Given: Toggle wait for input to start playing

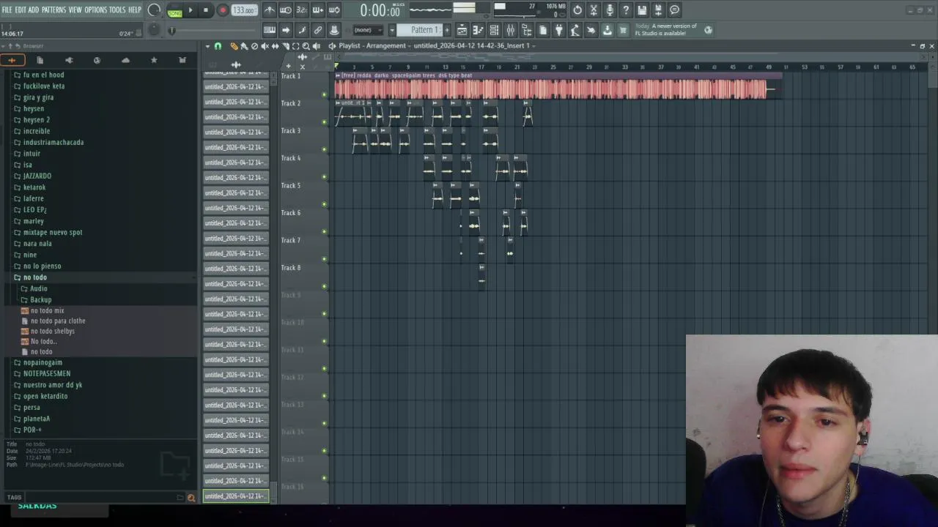Looking at the screenshot, I should (x=285, y=10).
